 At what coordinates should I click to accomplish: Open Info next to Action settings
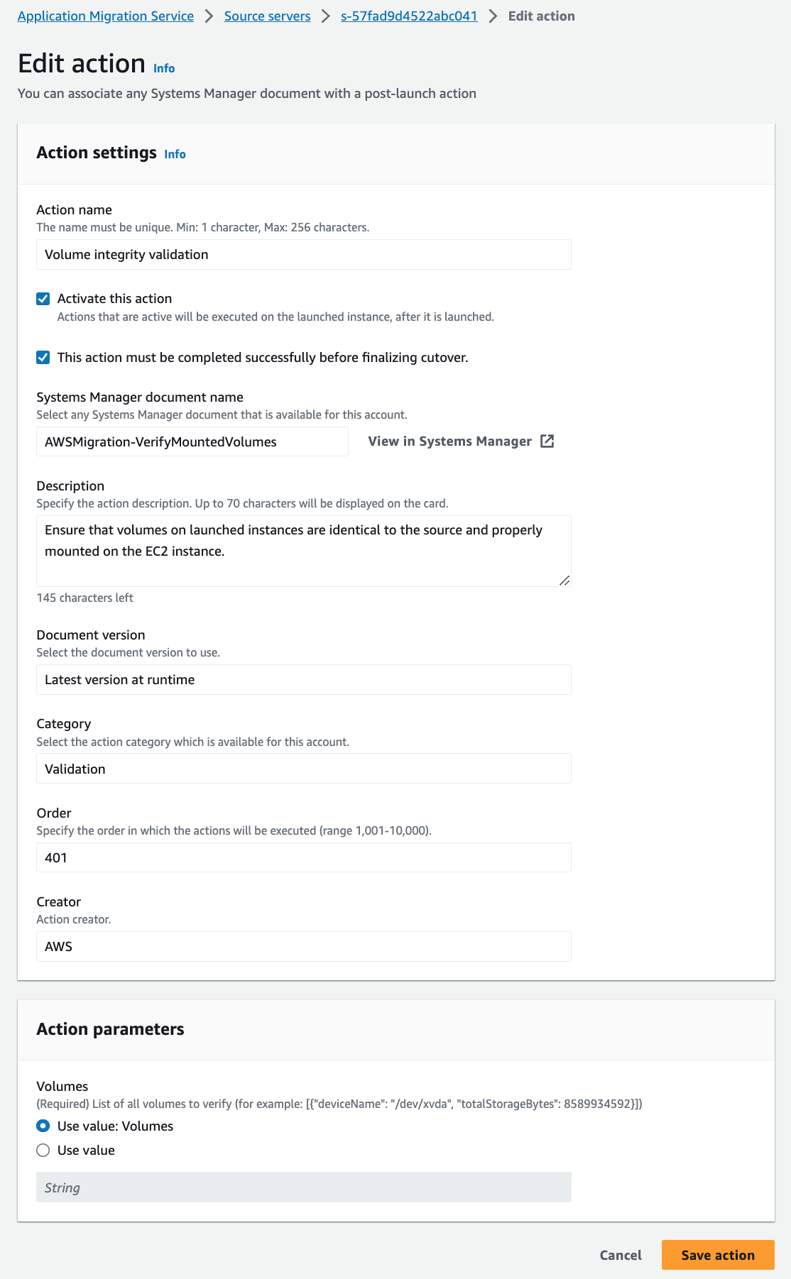[x=174, y=153]
